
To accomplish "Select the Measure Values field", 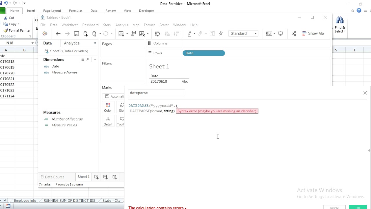I will pyautogui.click(x=64, y=125).
